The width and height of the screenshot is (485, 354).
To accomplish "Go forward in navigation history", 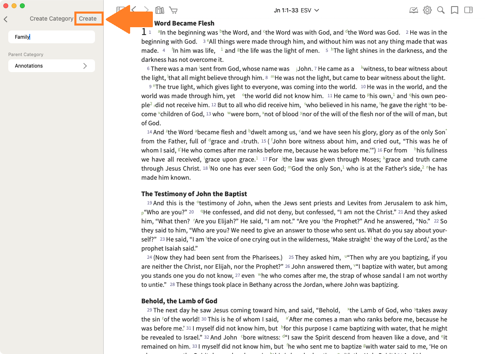I will (x=146, y=10).
